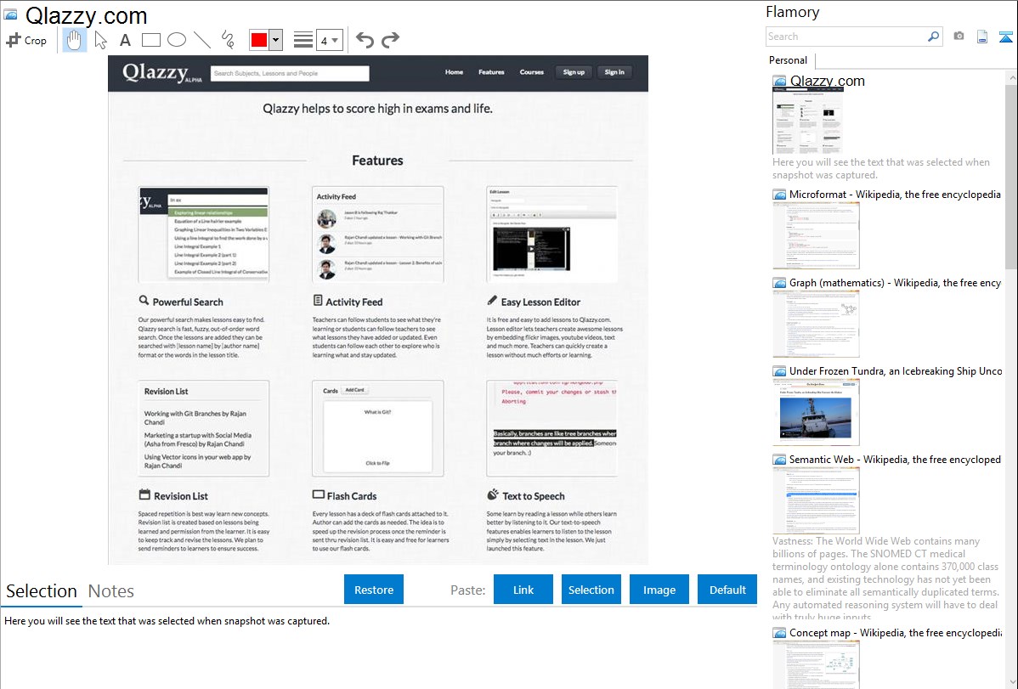This screenshot has width=1018, height=689.
Task: Open the Semantic Web snapshot thumbnail
Action: click(x=816, y=500)
